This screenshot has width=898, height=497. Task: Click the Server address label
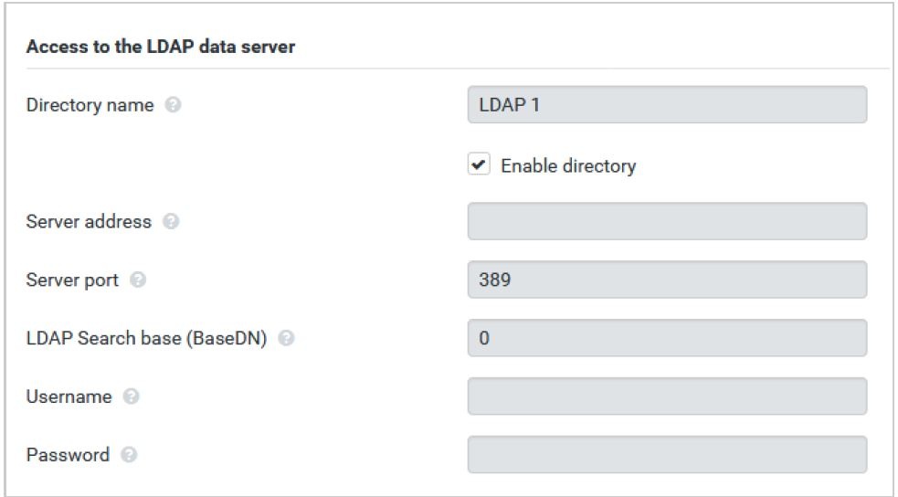pyautogui.click(x=89, y=221)
